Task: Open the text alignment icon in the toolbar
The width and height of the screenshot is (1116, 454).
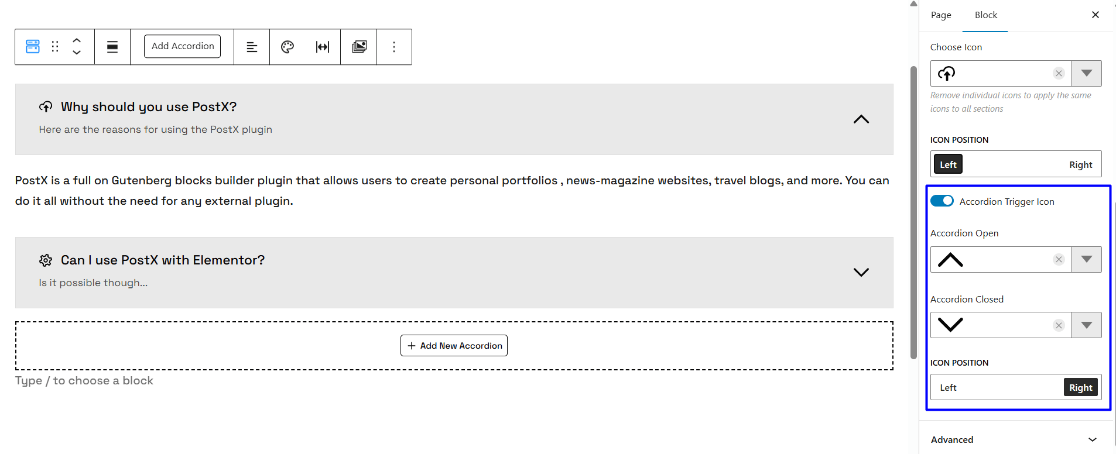Action: tap(251, 46)
